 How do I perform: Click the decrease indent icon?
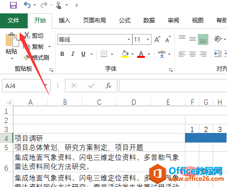[x=218, y=54]
